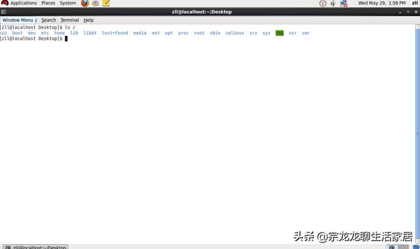Image resolution: width=420 pixels, height=249 pixels.
Task: Open the Places menu
Action: tap(48, 3)
